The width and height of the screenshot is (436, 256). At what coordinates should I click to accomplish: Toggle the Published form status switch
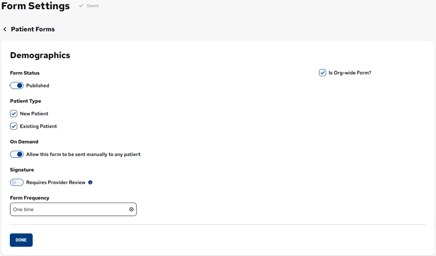[17, 86]
